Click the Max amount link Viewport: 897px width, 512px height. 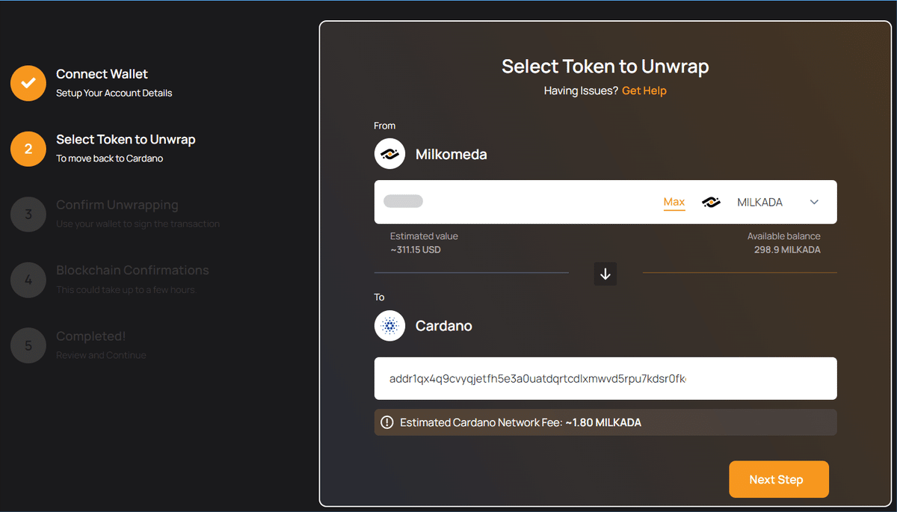[x=674, y=203]
